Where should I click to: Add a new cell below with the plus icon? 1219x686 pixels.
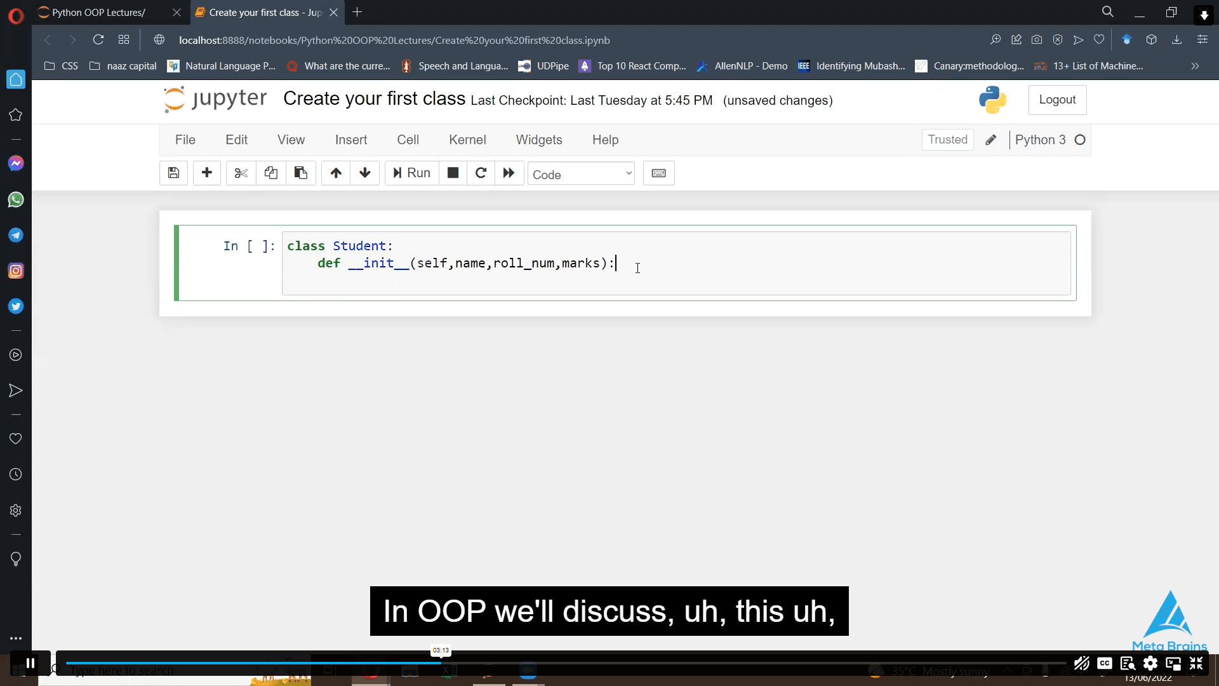[206, 173]
